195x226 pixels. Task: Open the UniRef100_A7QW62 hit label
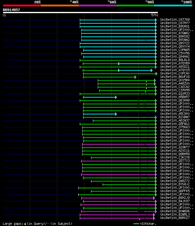click(x=175, y=33)
